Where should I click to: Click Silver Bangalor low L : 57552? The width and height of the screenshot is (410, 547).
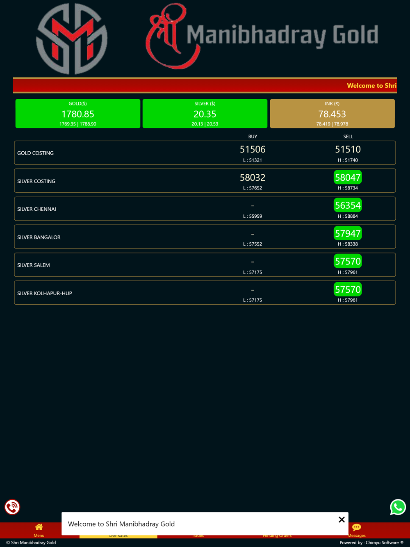(x=253, y=244)
